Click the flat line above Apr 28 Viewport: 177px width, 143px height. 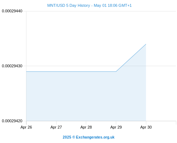coord(86,71)
